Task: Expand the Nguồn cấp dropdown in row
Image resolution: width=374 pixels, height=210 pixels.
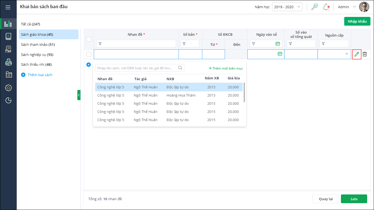Action: [x=347, y=54]
